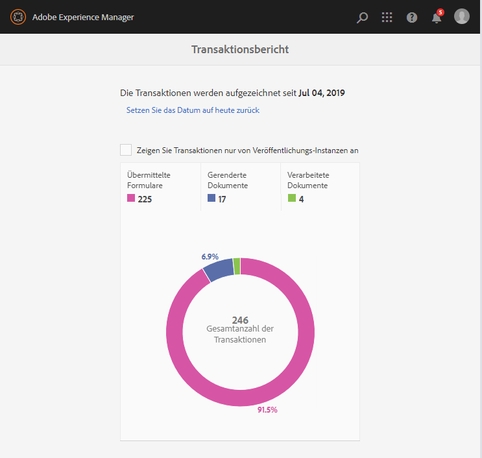
Task: Click the green donut chart segment
Action: click(237, 266)
